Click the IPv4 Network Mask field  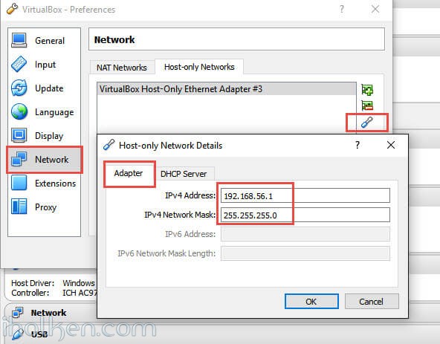point(305,215)
